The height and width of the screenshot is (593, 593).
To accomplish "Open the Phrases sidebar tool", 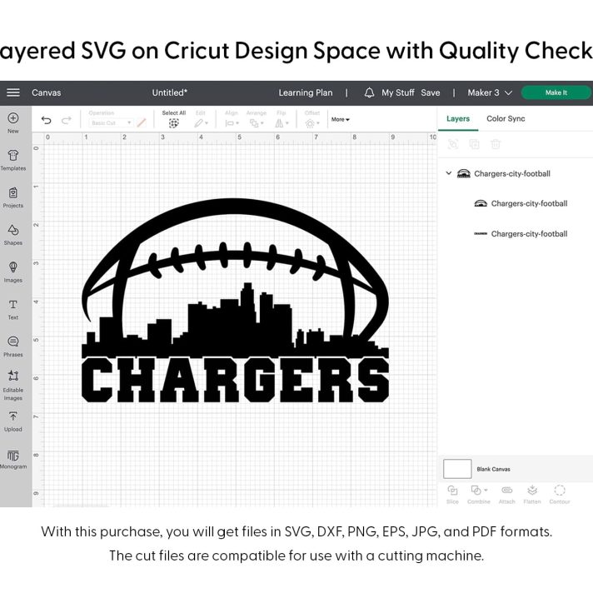I will [x=12, y=346].
